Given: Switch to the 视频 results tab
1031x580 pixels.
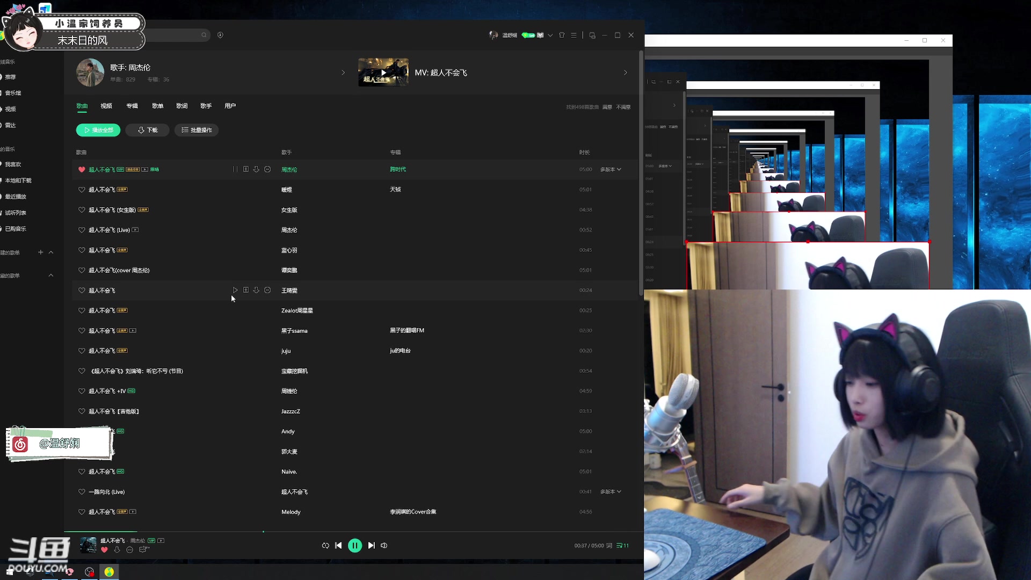Looking at the screenshot, I should pos(106,106).
